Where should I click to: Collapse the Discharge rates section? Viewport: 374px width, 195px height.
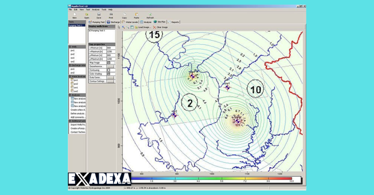(70, 65)
